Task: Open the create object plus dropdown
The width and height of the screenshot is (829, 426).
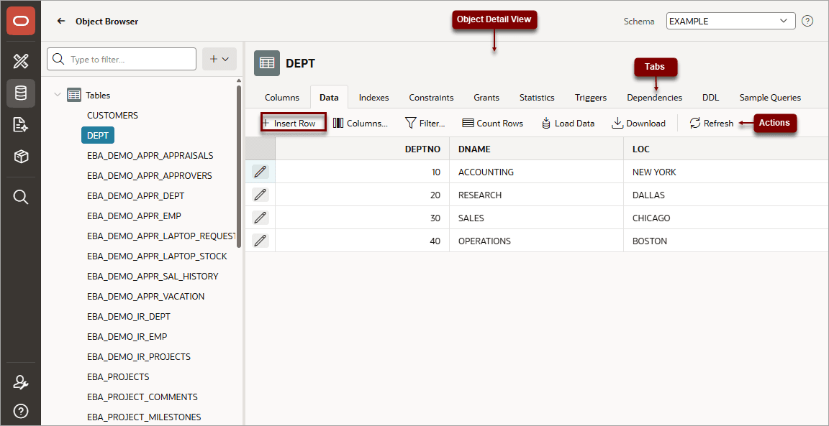Action: (219, 59)
